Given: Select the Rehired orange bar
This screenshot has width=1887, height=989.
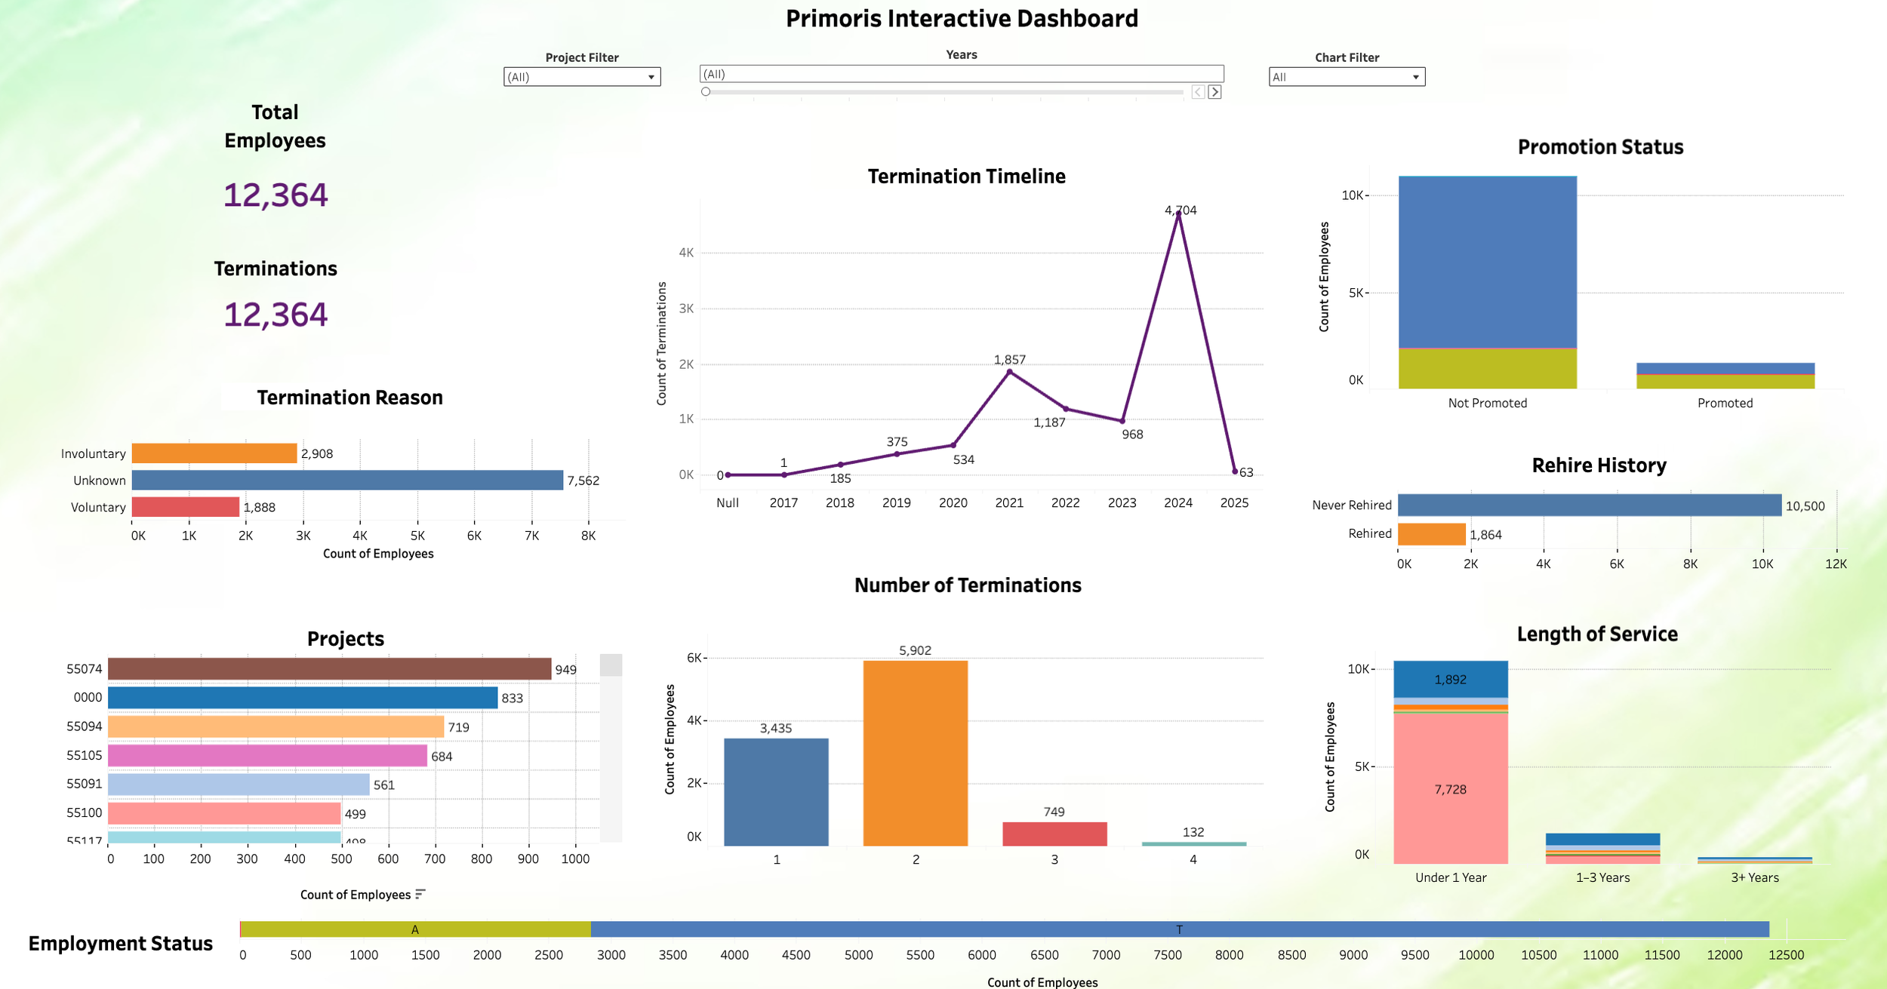Looking at the screenshot, I should point(1431,534).
